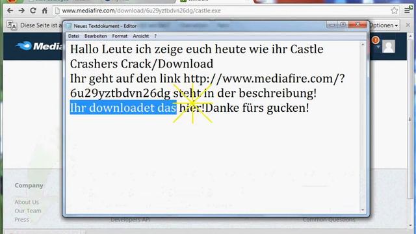The height and width of the screenshot is (234, 416).
Task: Click the word 'Castle' in the first line
Action: coord(307,49)
